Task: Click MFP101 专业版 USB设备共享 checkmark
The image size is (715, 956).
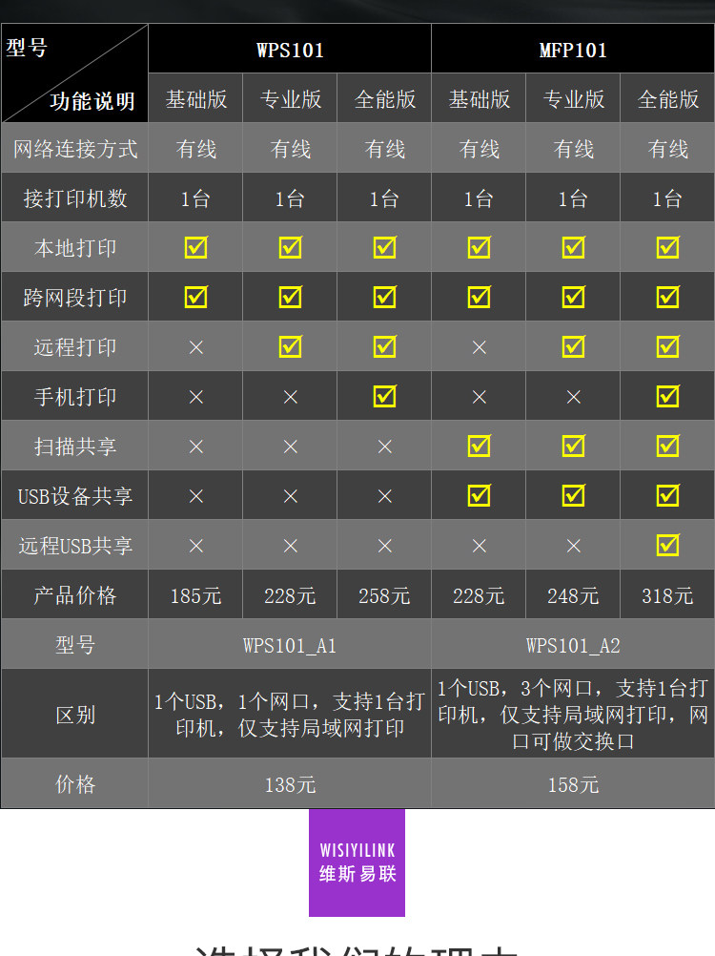Action: click(574, 495)
